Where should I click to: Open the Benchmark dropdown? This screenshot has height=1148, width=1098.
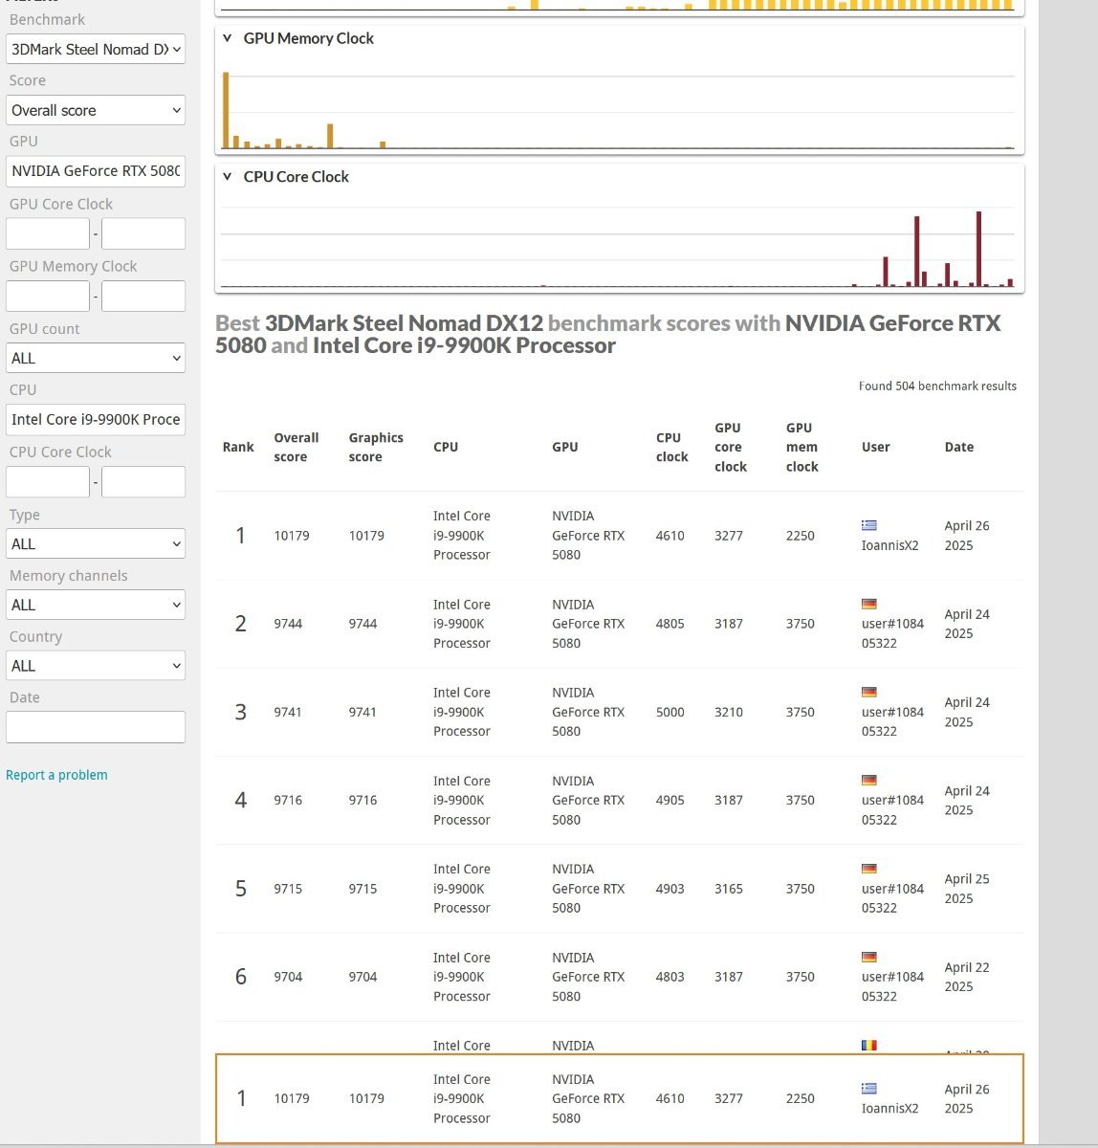pos(96,49)
